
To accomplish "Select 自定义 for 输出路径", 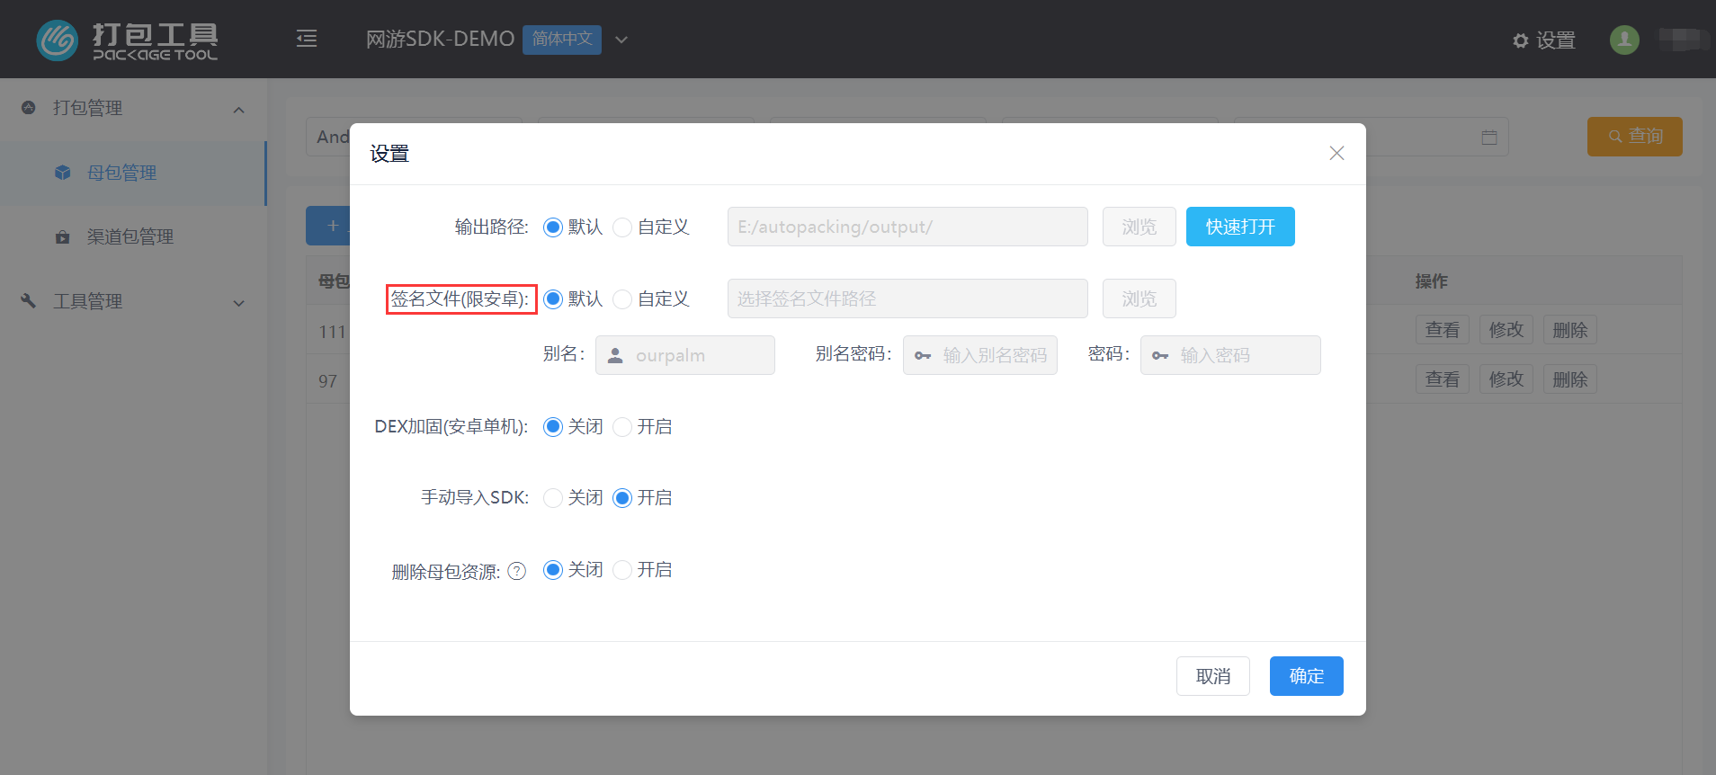I will tap(622, 227).
